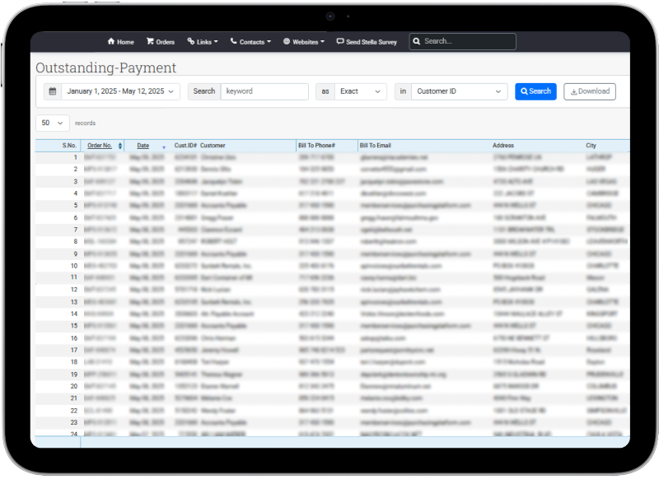
Task: Click the Date column header link
Action: (x=143, y=146)
